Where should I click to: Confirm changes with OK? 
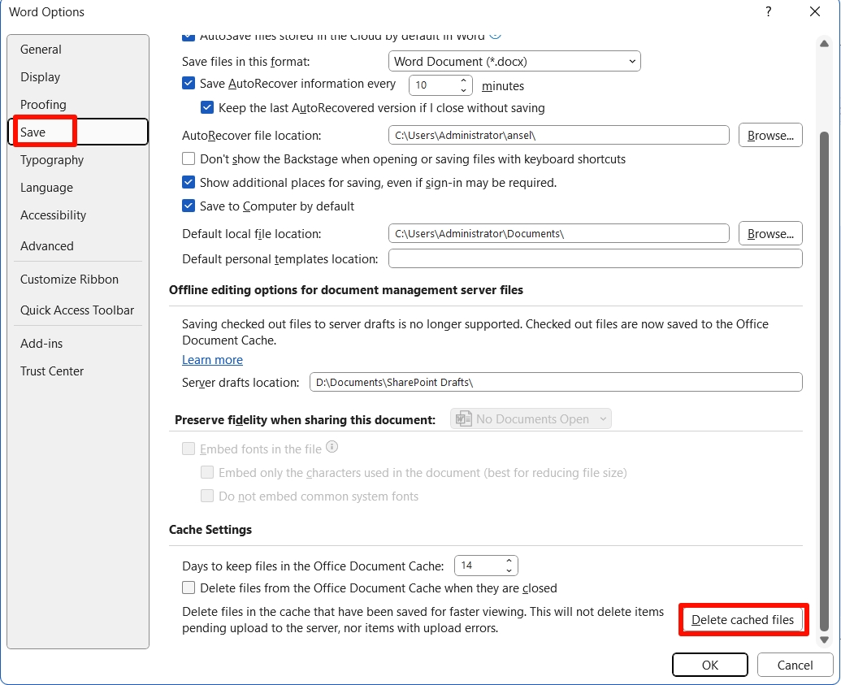click(709, 665)
